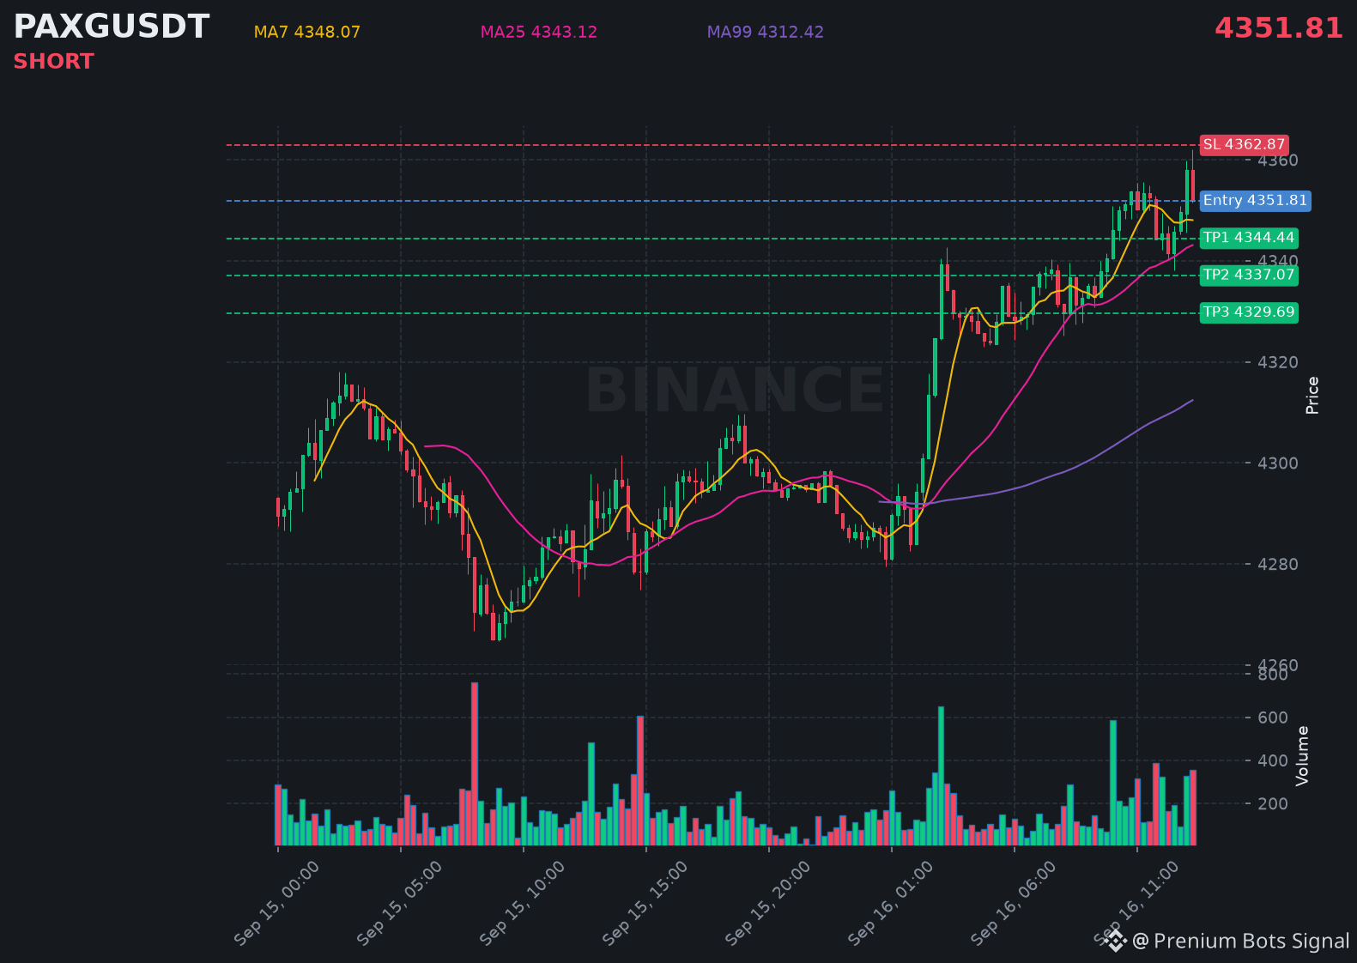Select the TP2 4337.07 target label
The image size is (1357, 963).
1248,275
